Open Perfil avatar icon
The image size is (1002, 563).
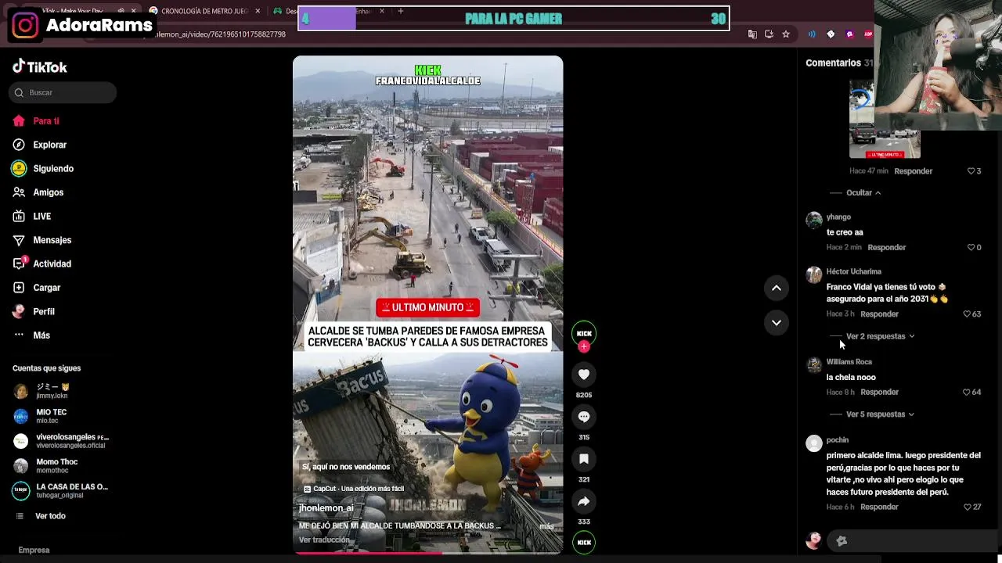[x=19, y=311]
